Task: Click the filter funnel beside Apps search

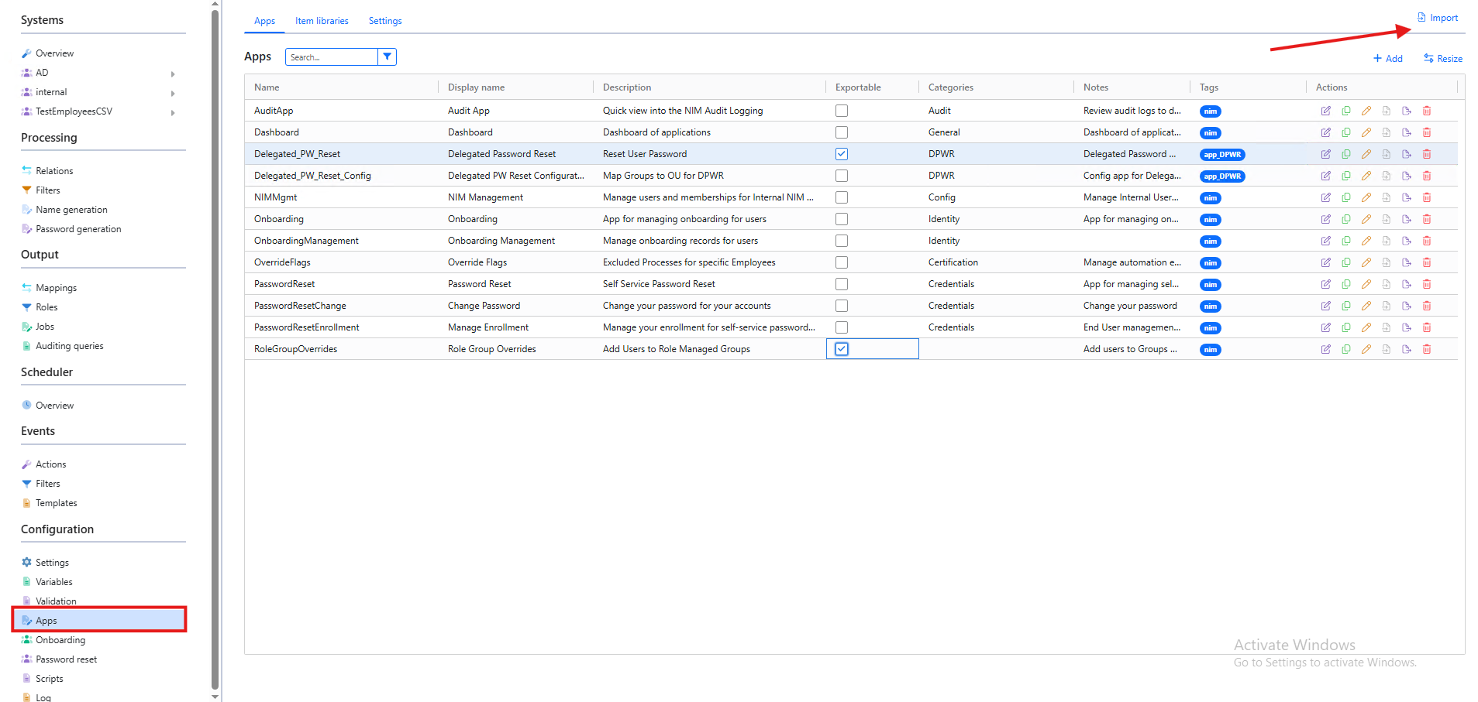Action: pyautogui.click(x=387, y=57)
